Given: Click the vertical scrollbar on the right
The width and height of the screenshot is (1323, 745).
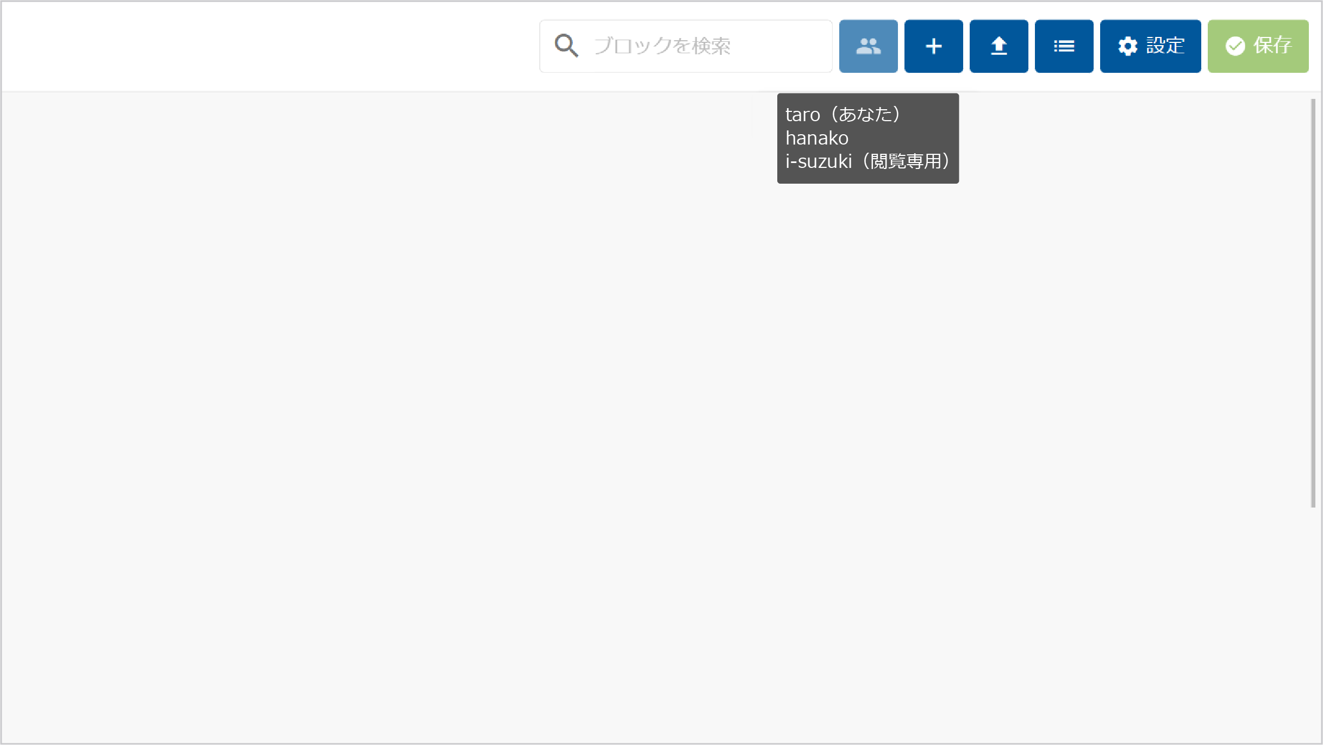Looking at the screenshot, I should (x=1313, y=303).
